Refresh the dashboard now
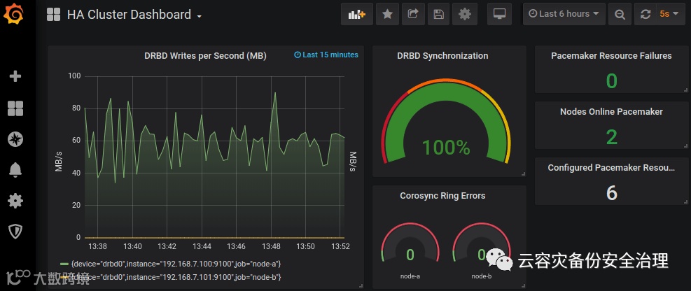The width and height of the screenshot is (691, 291). point(645,14)
